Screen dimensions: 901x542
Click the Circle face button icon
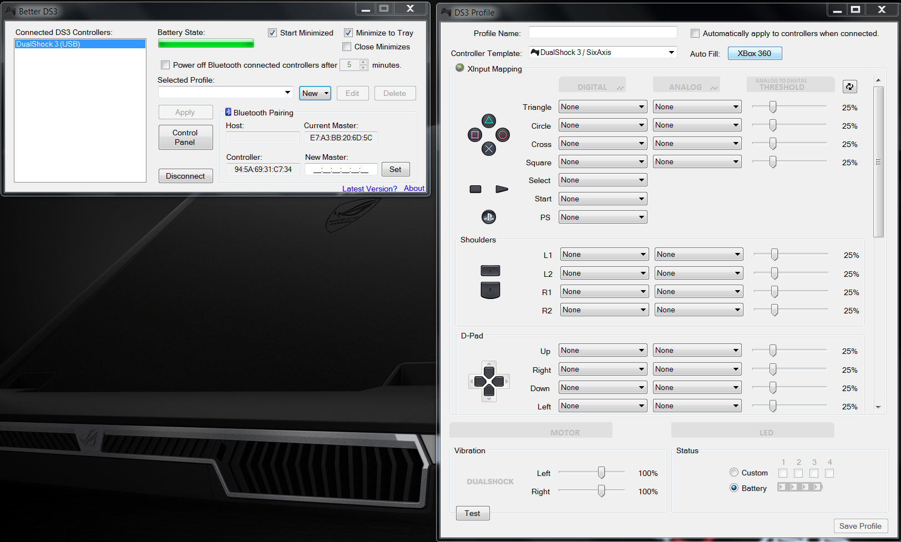pos(503,135)
